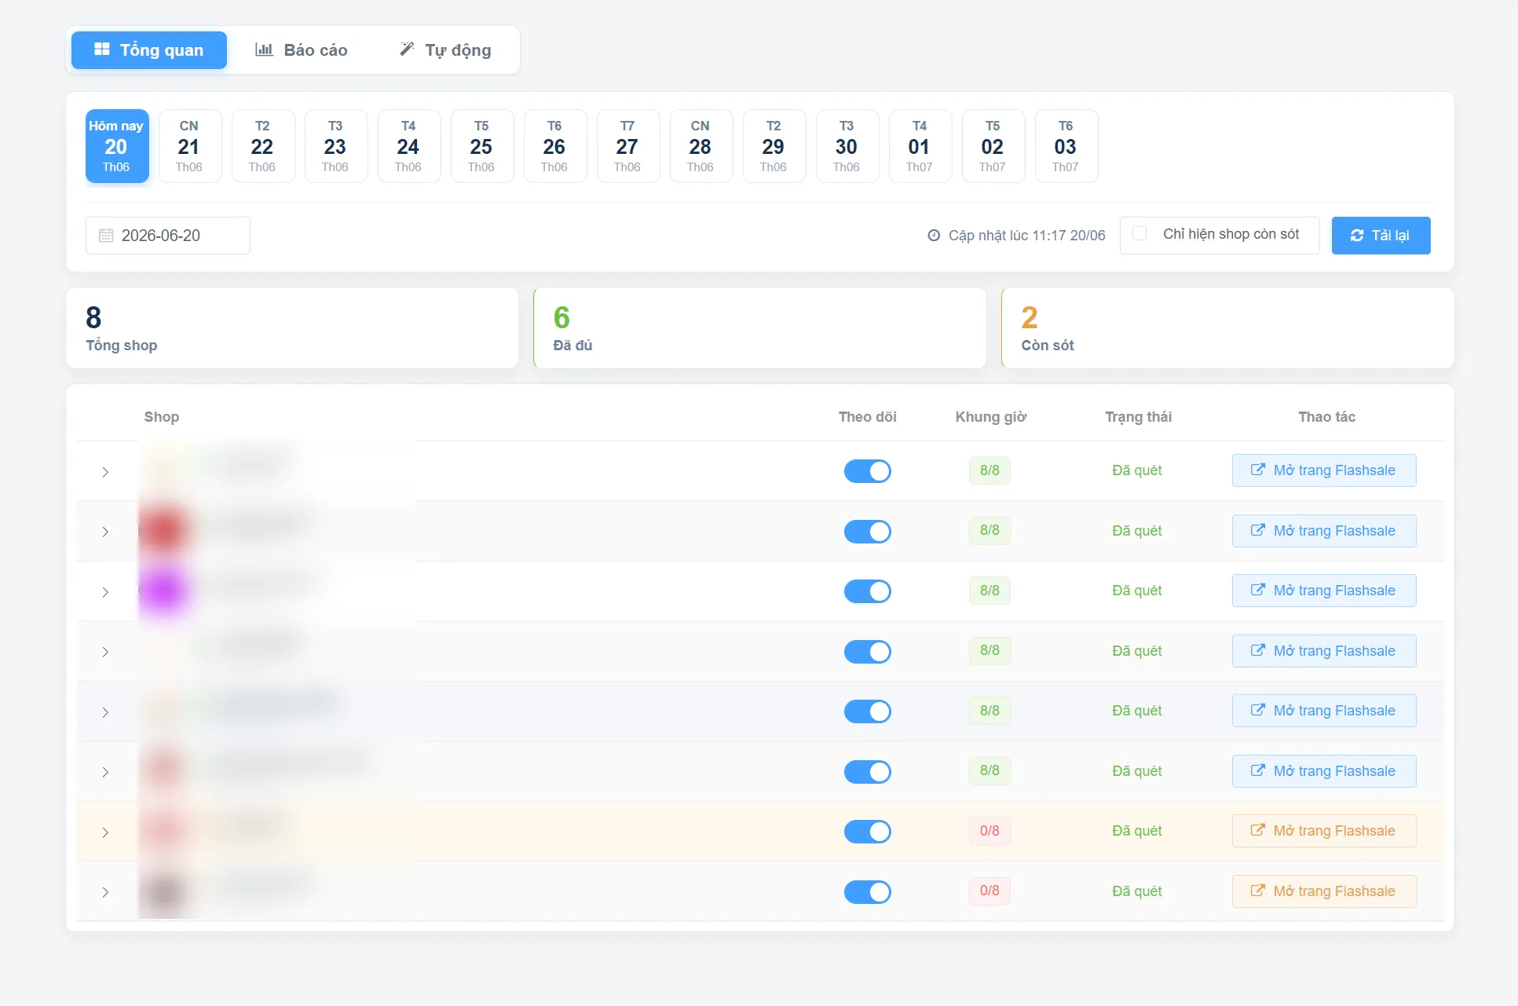
Task: Click the 0/8 badge in eighth row
Action: pos(989,891)
